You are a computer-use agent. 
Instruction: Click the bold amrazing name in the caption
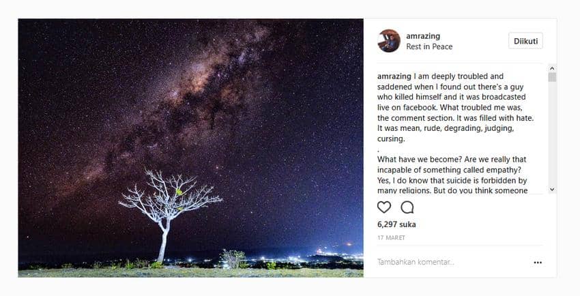click(394, 76)
